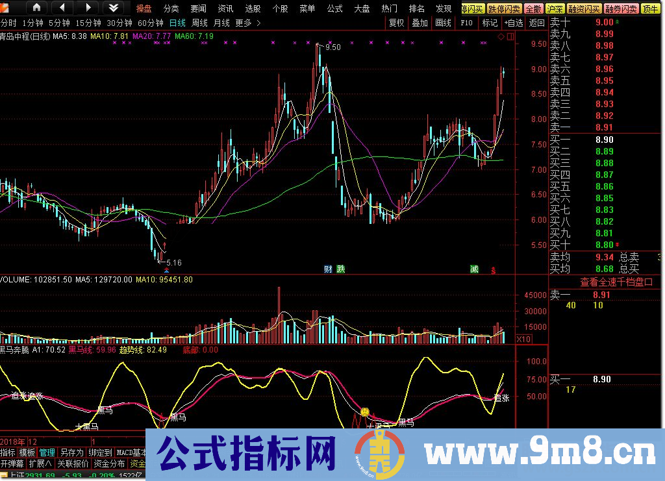665x481 pixels.
Task: Add stock to watchlist via +自选
Action: click(514, 21)
